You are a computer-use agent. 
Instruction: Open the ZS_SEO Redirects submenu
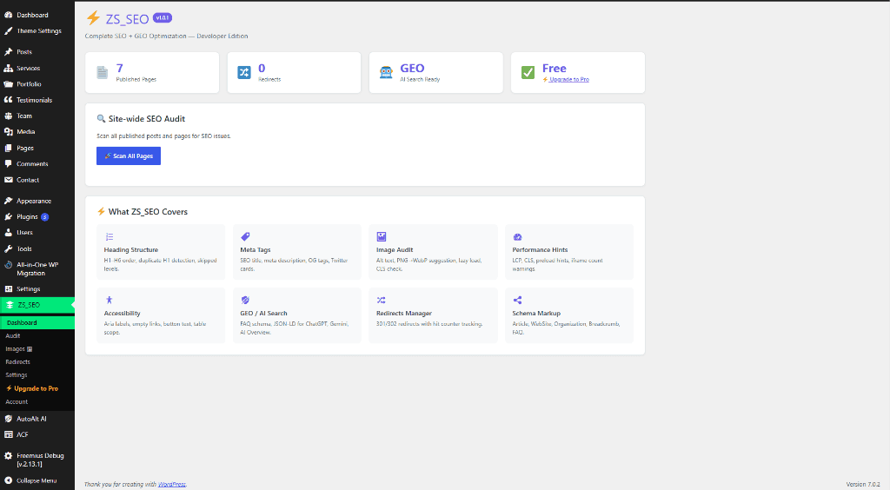[17, 361]
